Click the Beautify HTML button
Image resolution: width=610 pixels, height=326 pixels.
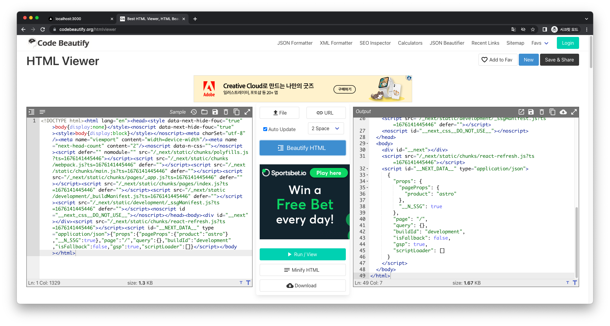click(x=303, y=148)
